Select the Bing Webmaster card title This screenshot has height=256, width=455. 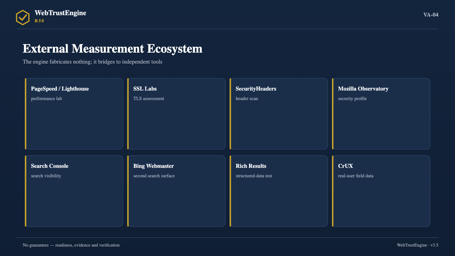[x=154, y=166]
